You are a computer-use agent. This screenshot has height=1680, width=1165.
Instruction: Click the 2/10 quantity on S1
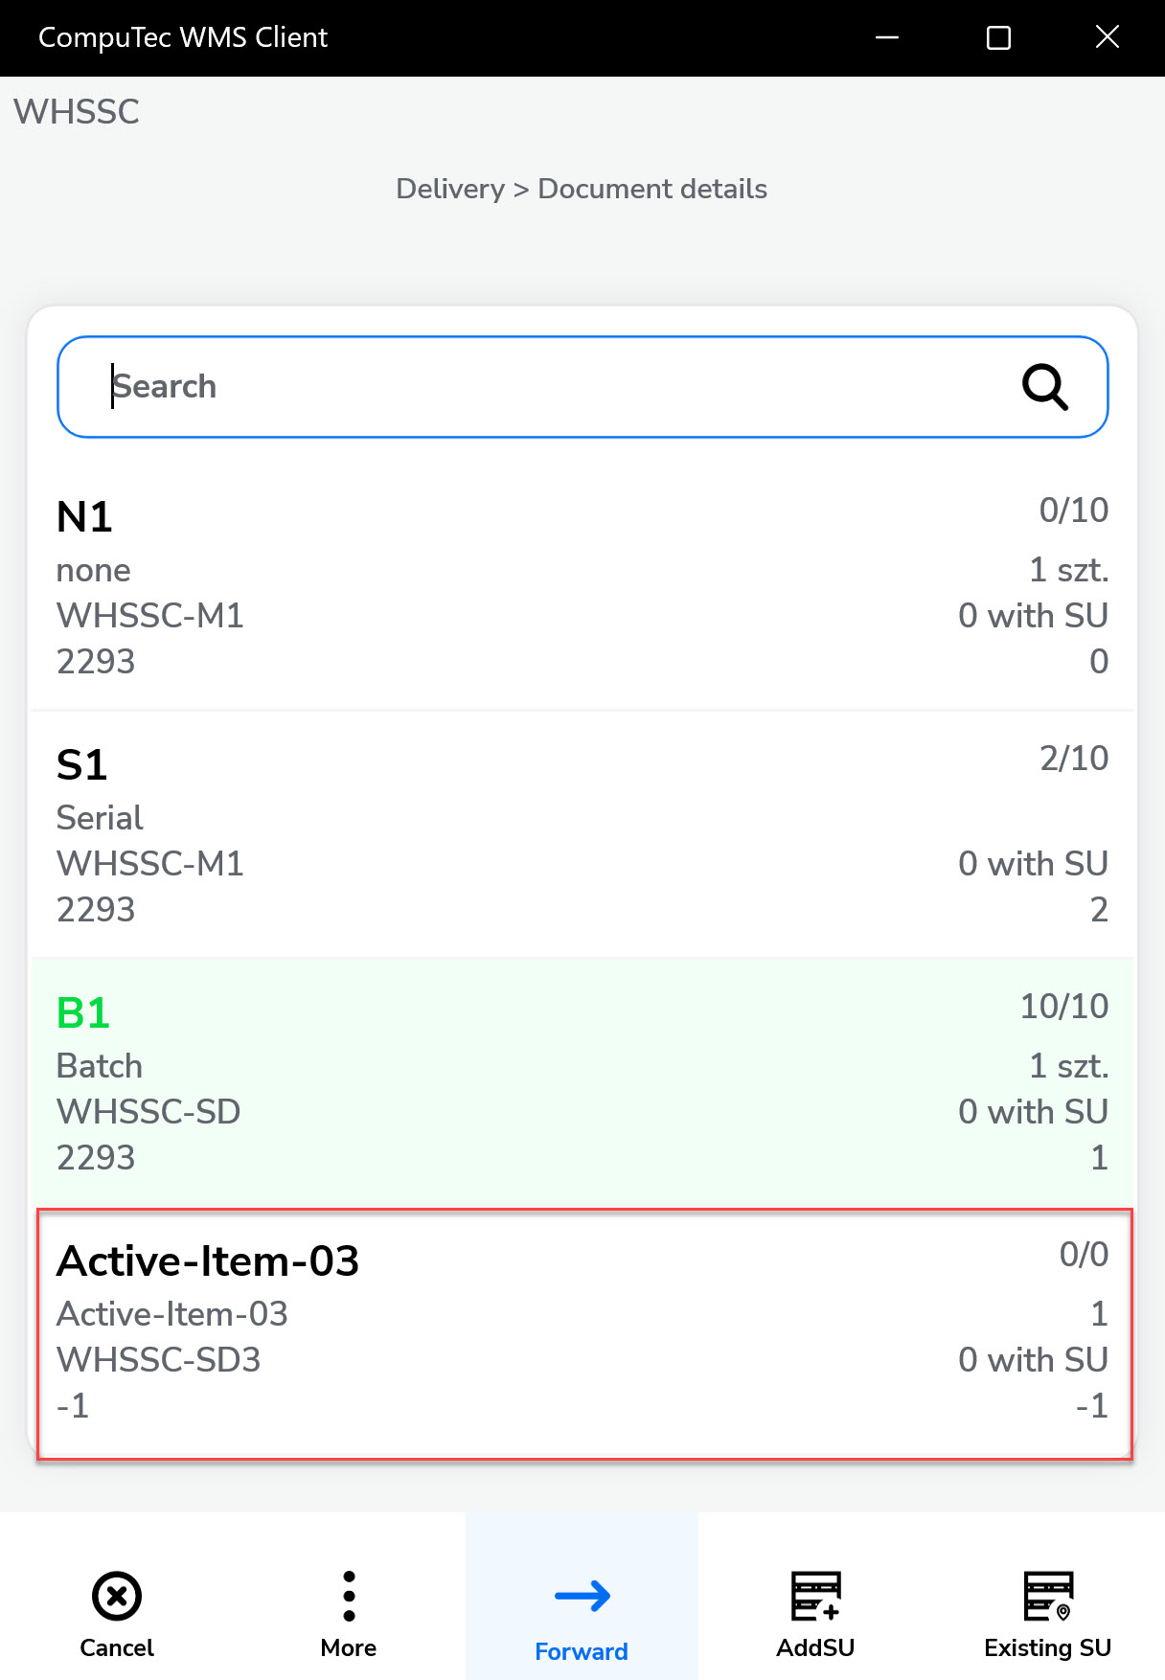tap(1074, 759)
